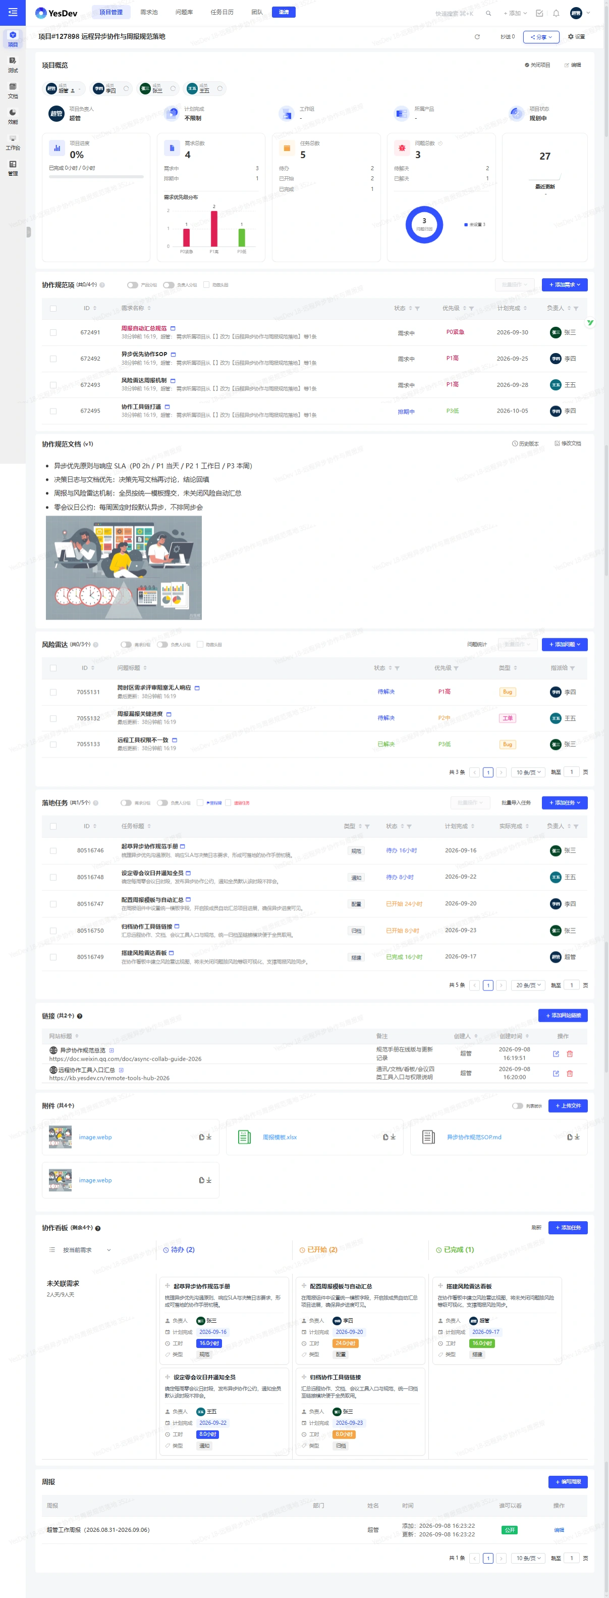Check the 隐藏头图 box in 协作规范项
Viewport: 609px width, 1598px height.
[206, 285]
